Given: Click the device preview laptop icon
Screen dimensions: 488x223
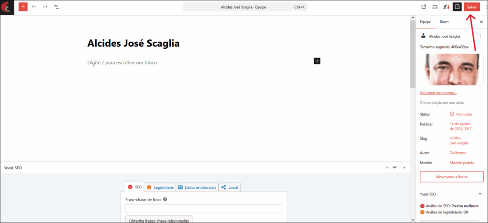Looking at the screenshot, I should coord(435,7).
